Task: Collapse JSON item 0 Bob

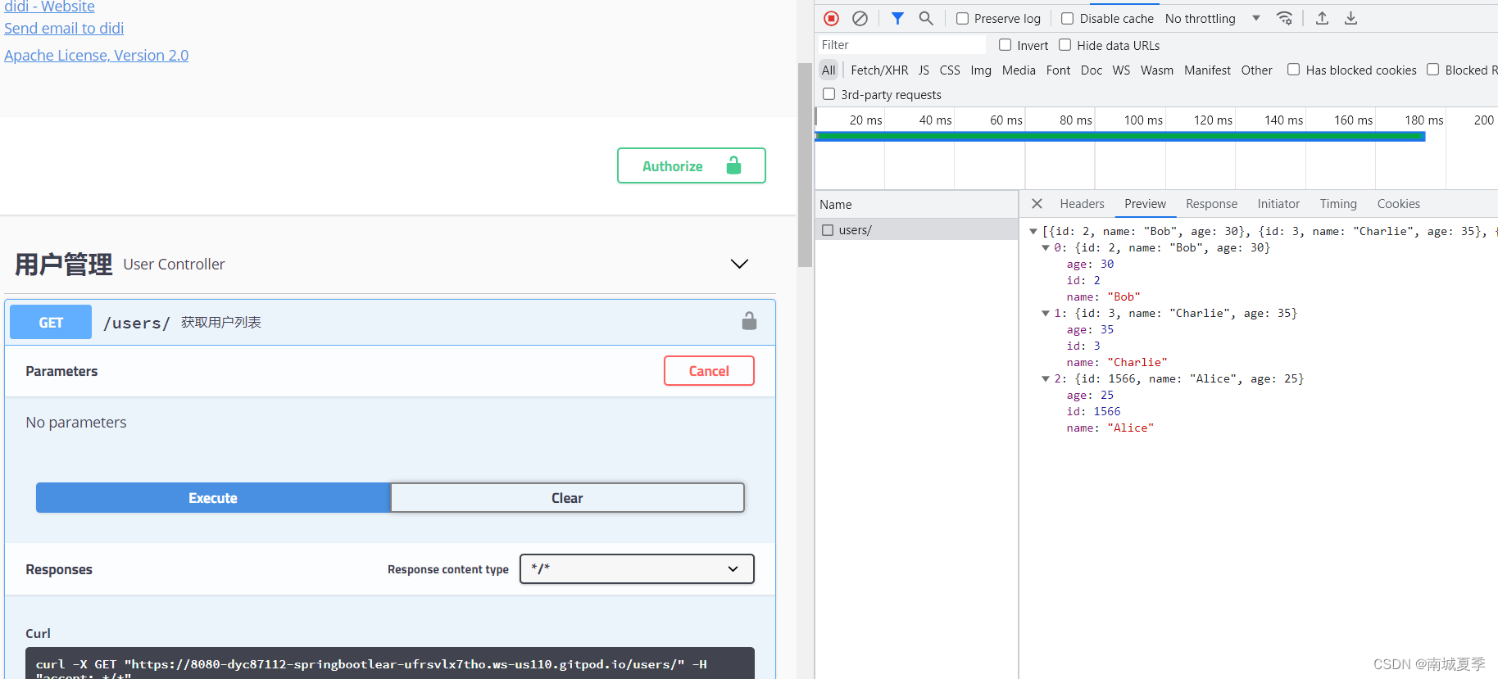Action: coord(1046,248)
